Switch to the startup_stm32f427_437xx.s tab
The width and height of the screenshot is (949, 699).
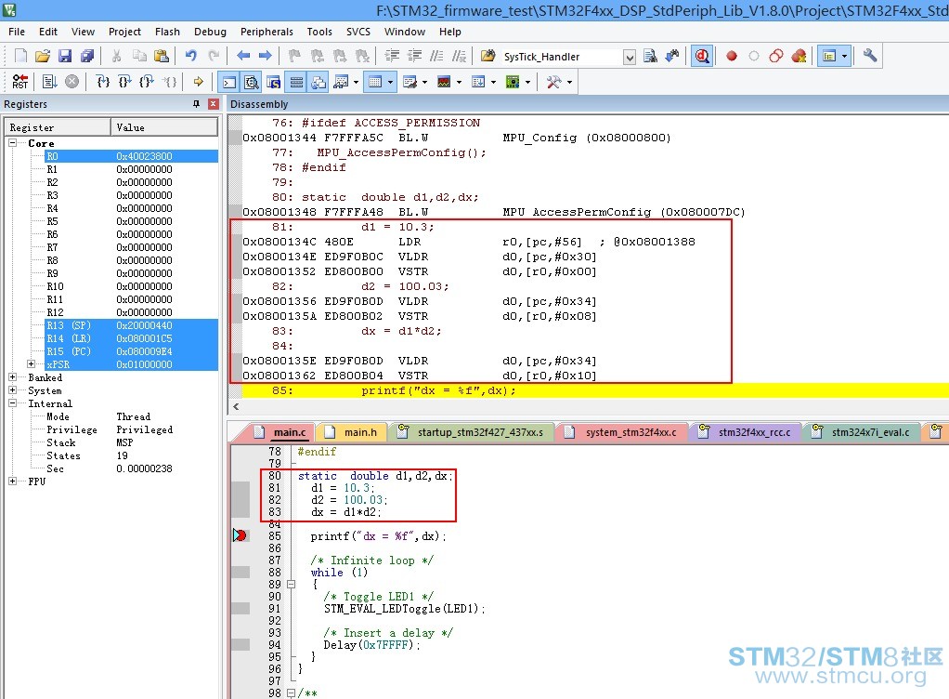(472, 432)
